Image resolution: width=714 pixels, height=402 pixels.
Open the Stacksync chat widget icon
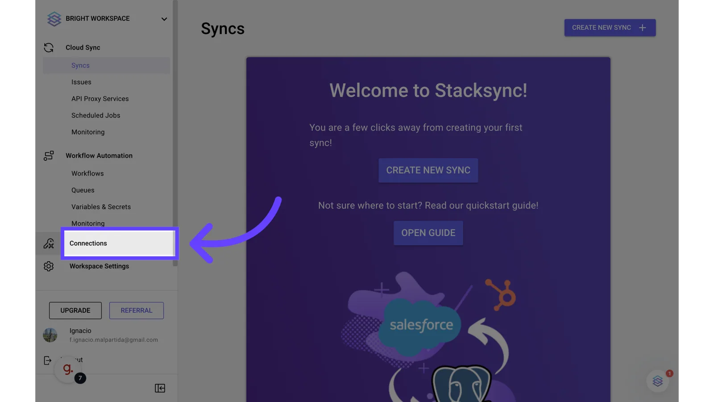[658, 381]
